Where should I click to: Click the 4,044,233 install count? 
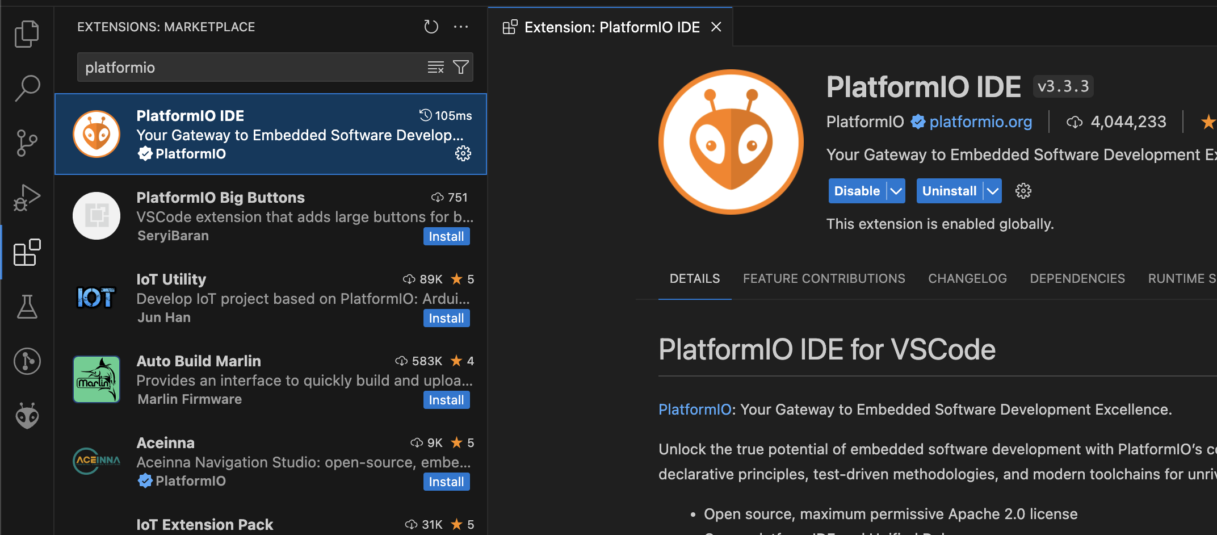pos(1116,122)
